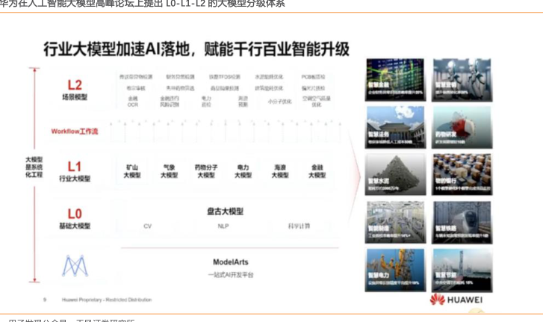Click the 金融大模型 box
This screenshot has height=322, width=543.
[x=317, y=171]
